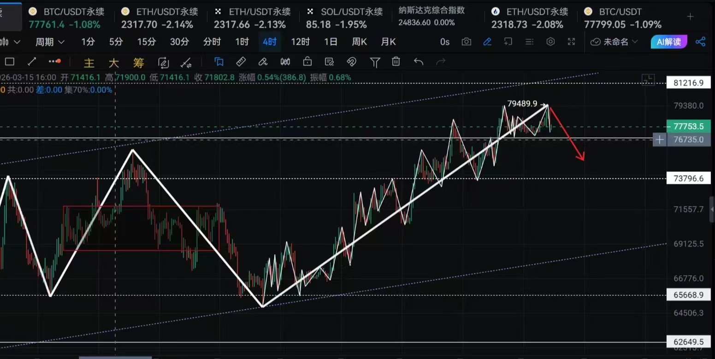
Task: Select the ruler measurement tool
Action: [x=241, y=62]
